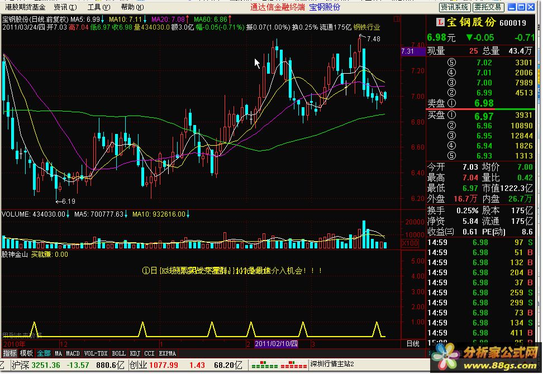Image resolution: width=543 pixels, height=374 pixels.
Task: Click the 股神金山 indicator name
Action: 15,255
